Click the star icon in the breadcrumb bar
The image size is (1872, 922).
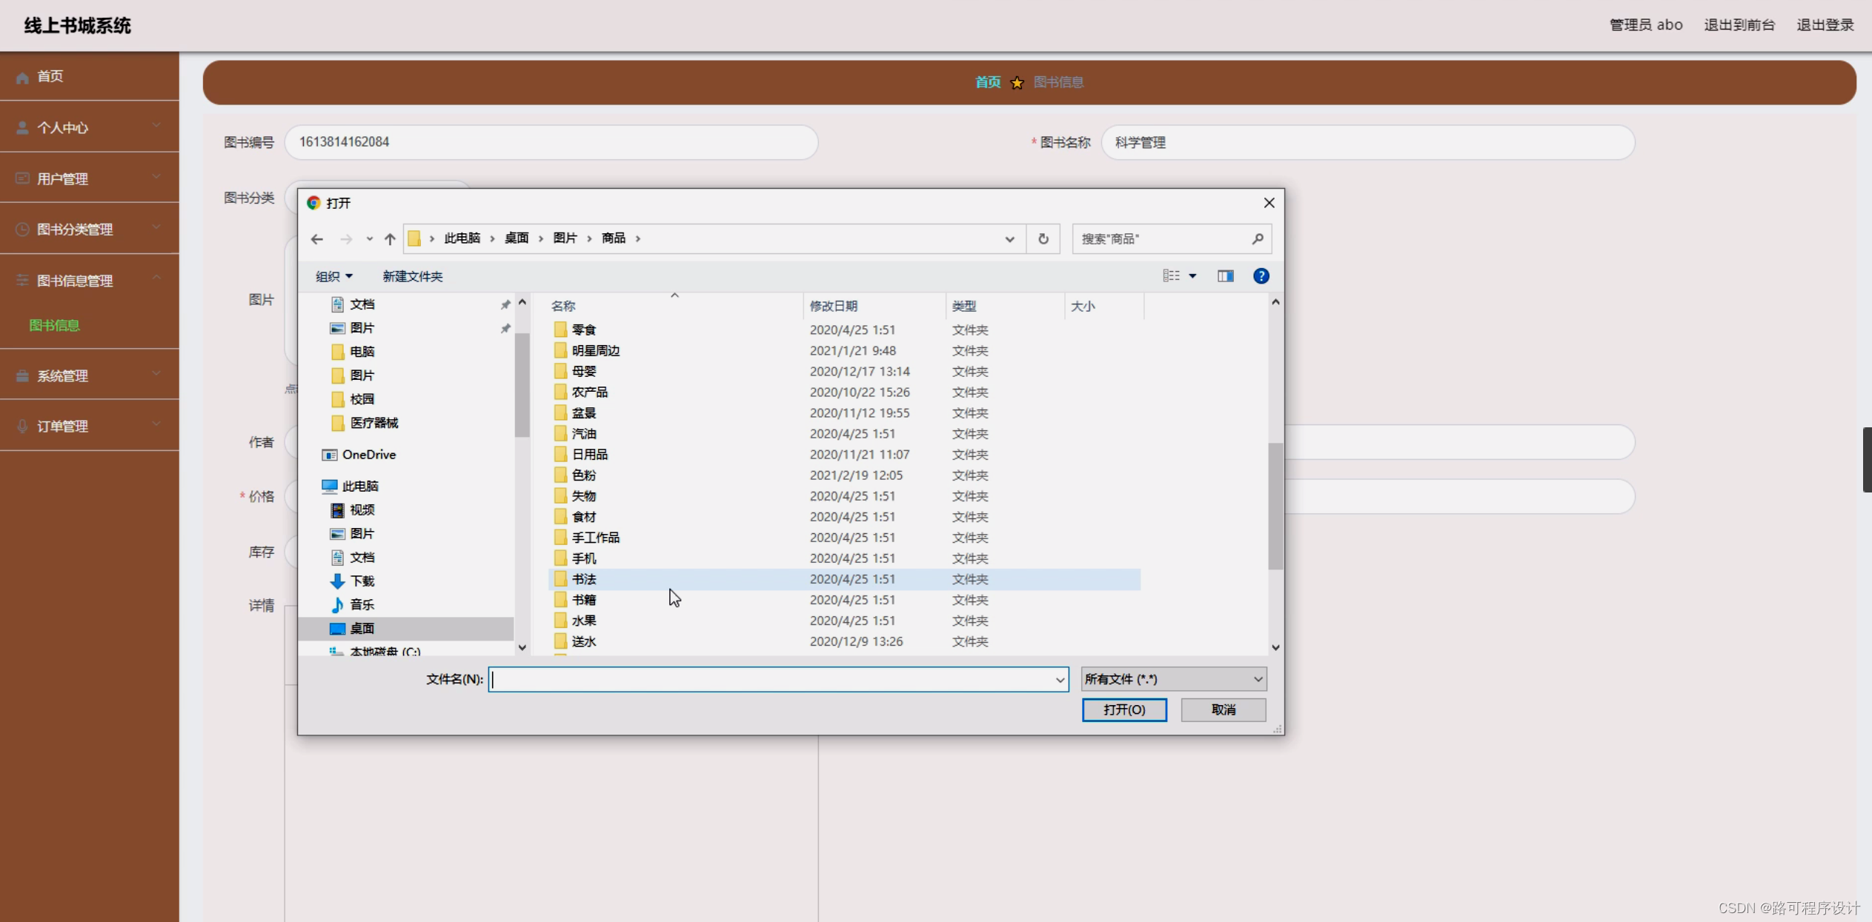point(1017,82)
